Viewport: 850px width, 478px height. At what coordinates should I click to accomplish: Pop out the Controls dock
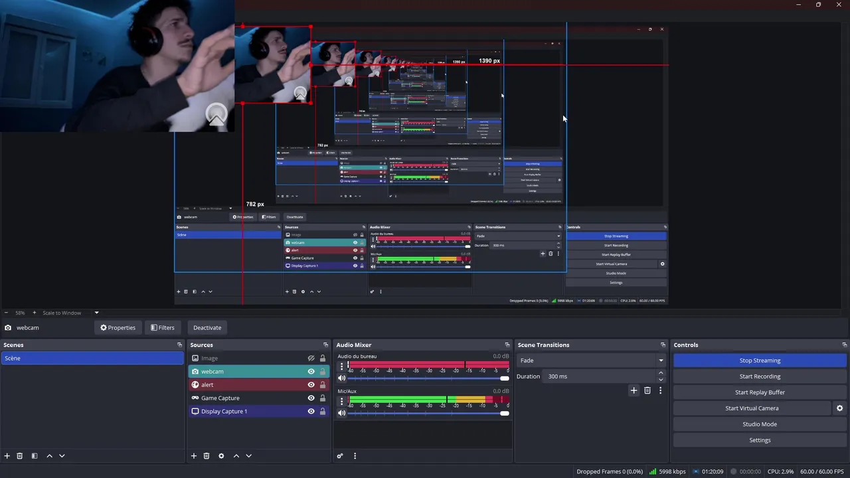(x=845, y=345)
